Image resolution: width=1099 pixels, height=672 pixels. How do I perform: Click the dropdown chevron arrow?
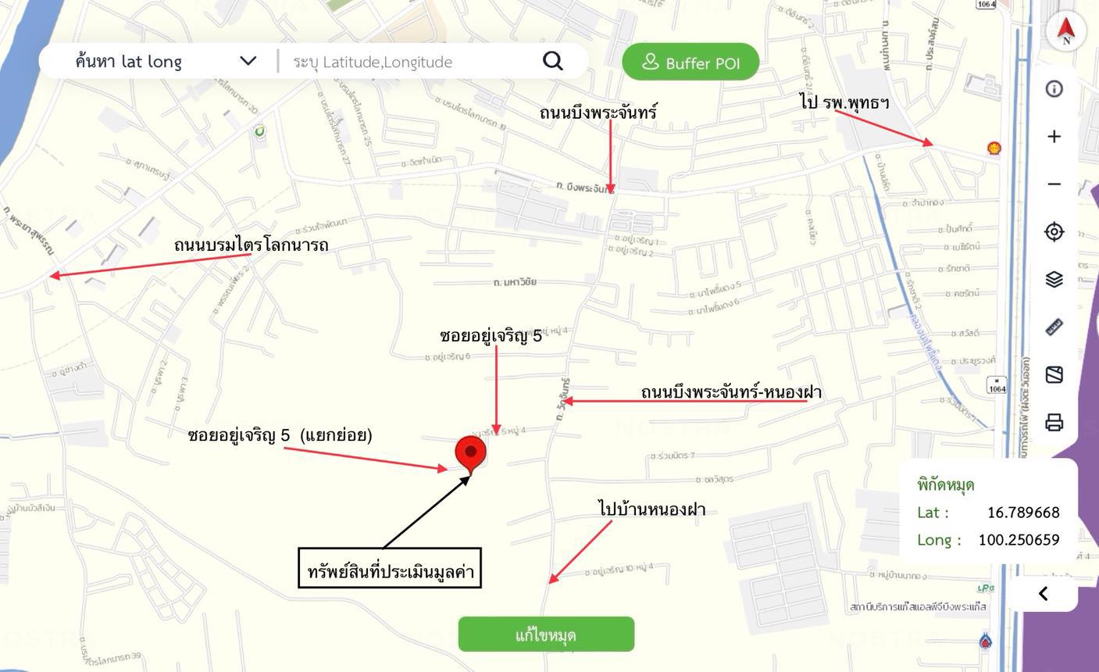(248, 61)
